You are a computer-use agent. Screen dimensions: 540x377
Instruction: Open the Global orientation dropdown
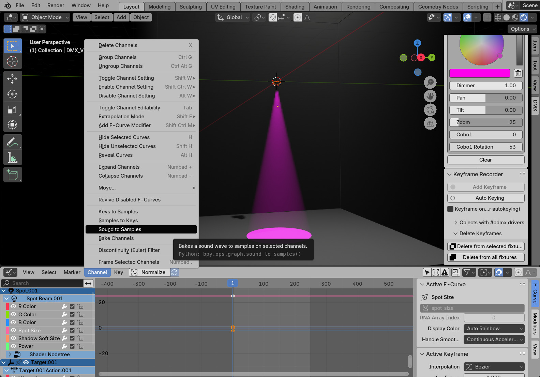click(232, 17)
